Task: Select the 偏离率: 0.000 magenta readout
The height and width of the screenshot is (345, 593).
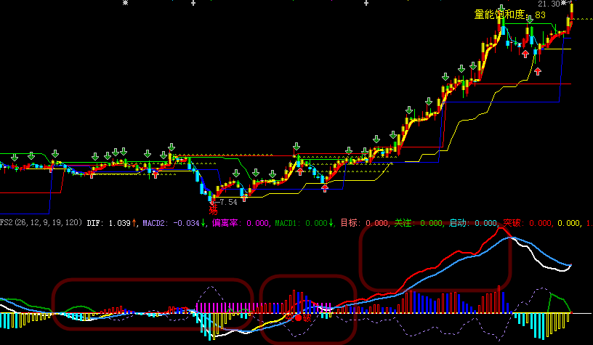Action: tap(240, 223)
